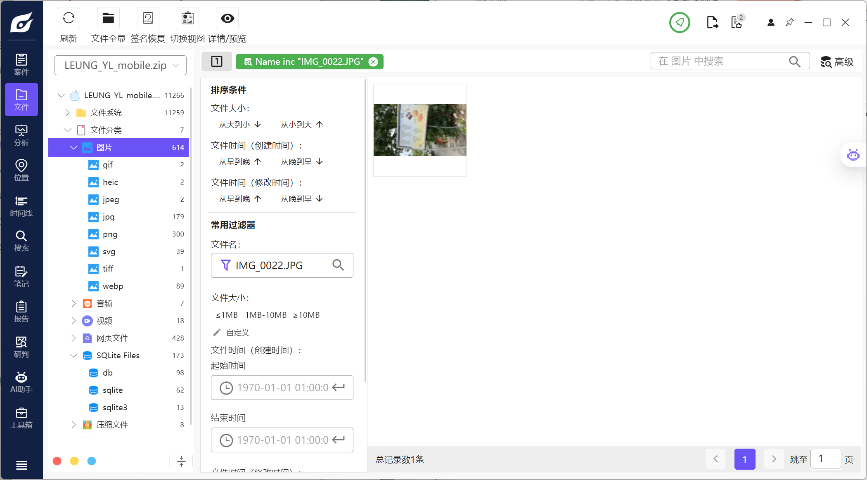Image resolution: width=867 pixels, height=480 pixels.
Task: Toggle the filter panel button labeled 1
Action: click(216, 61)
